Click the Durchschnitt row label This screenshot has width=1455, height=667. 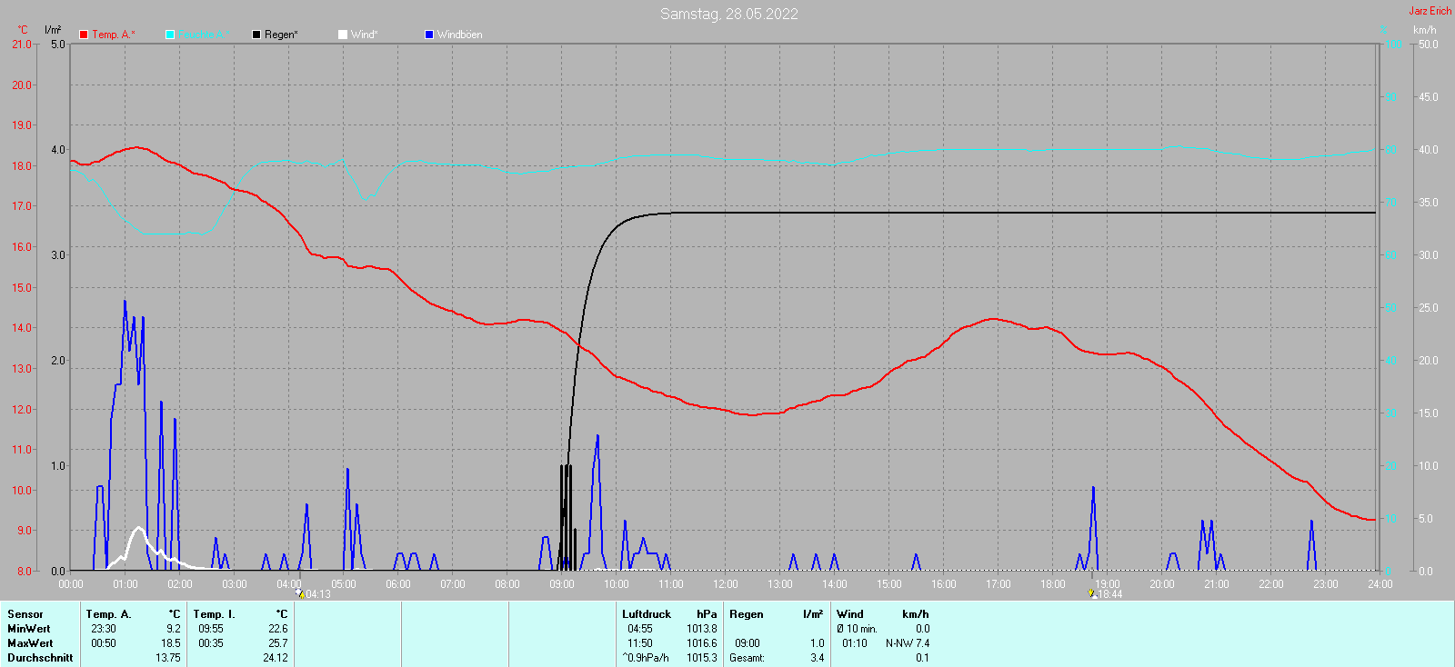tap(40, 658)
